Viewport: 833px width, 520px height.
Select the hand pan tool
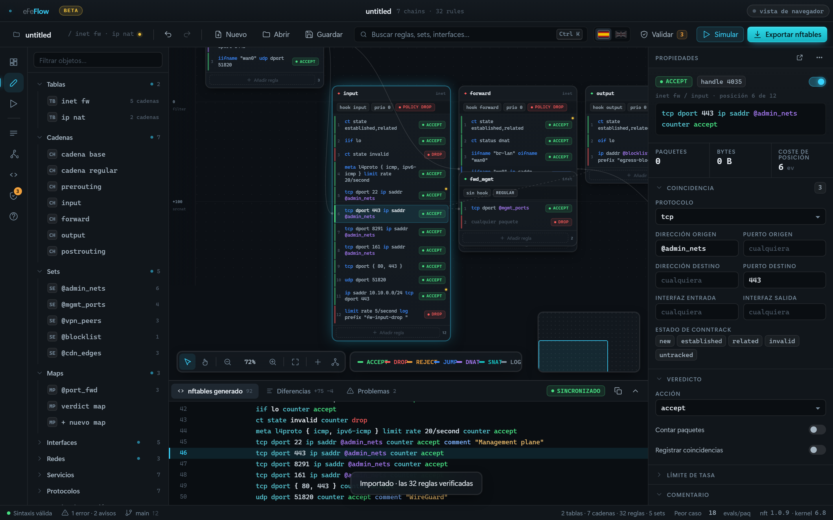tap(205, 362)
